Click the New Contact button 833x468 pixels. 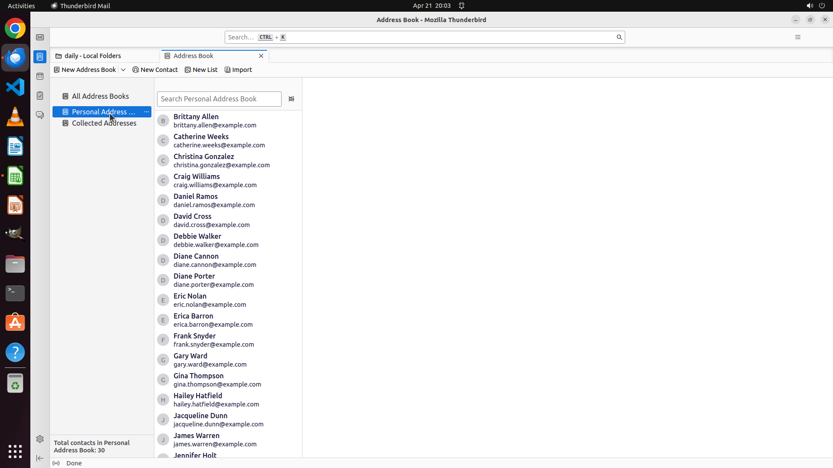coord(155,70)
